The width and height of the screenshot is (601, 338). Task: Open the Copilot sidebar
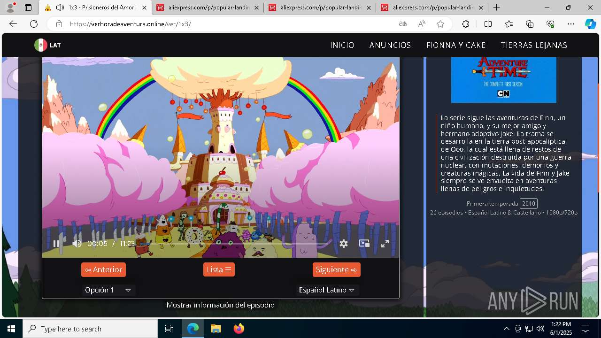[x=590, y=24]
